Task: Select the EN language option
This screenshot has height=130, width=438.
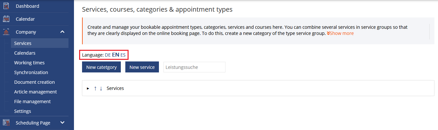Action: coord(116,55)
